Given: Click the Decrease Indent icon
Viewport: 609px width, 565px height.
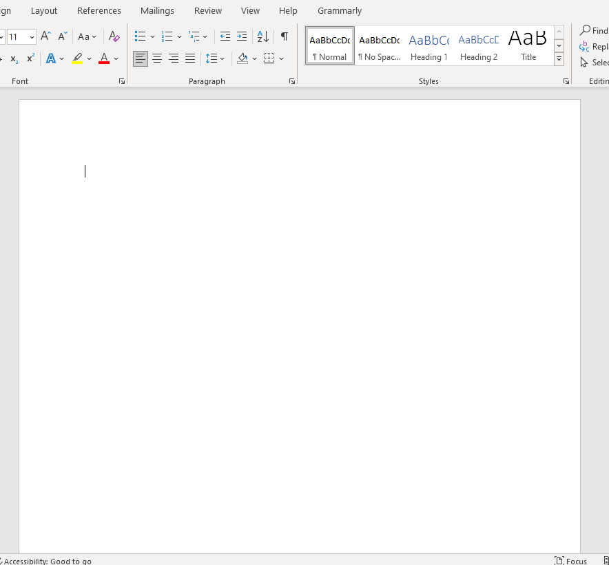Looking at the screenshot, I should coord(225,36).
